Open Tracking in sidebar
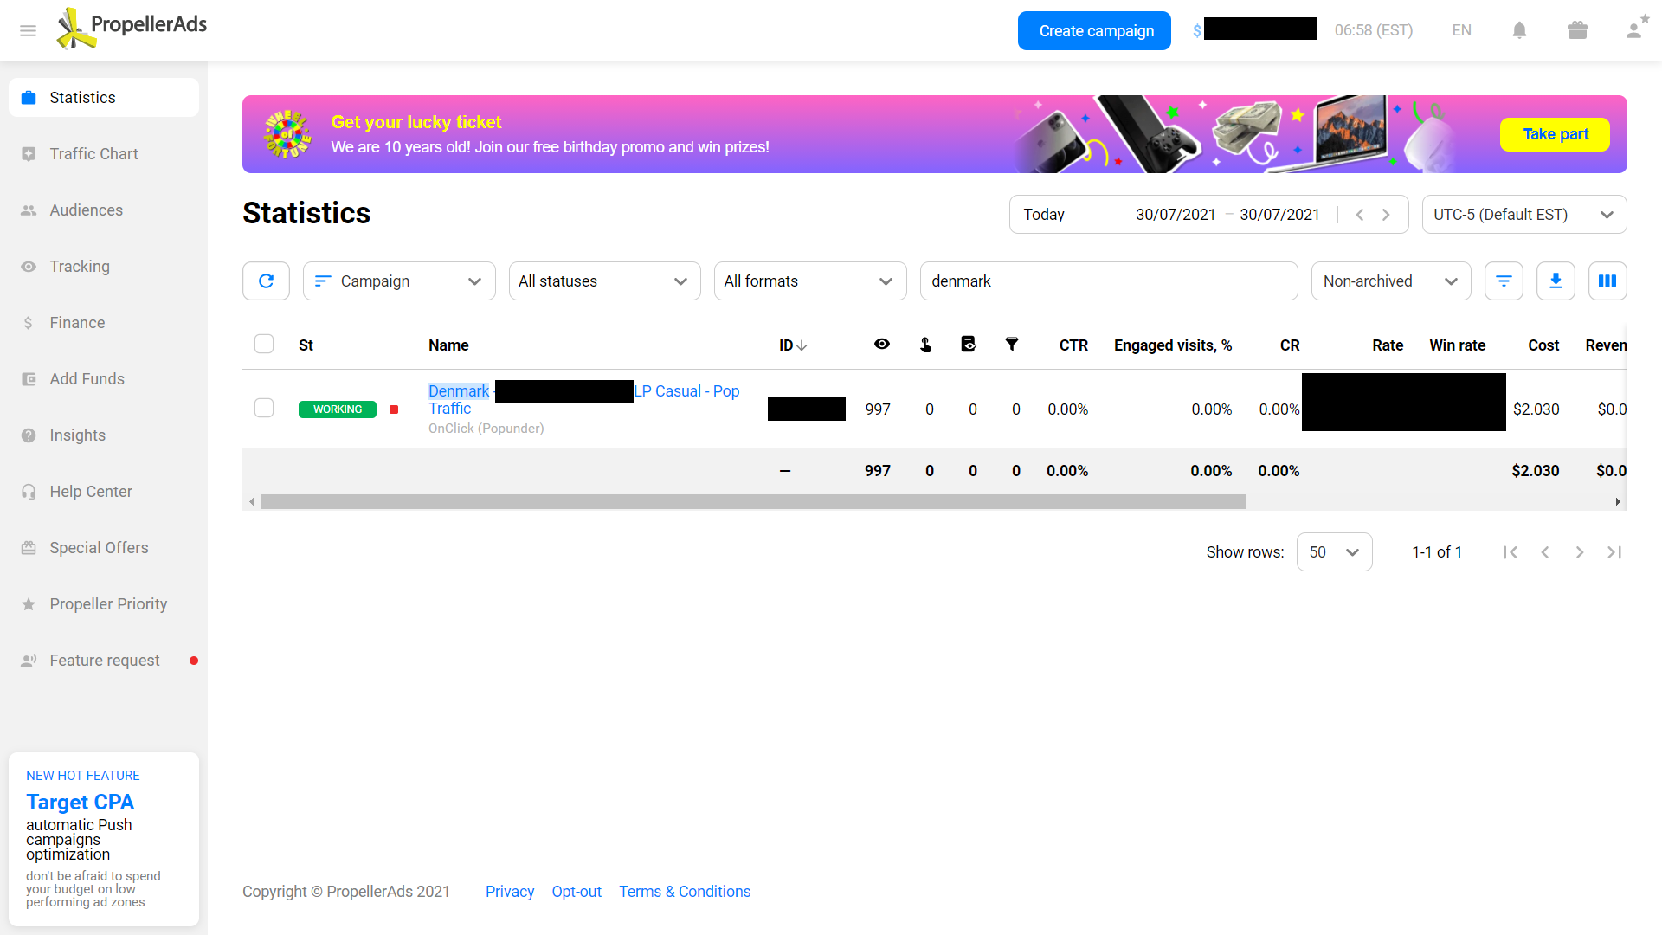This screenshot has width=1662, height=935. tap(104, 267)
